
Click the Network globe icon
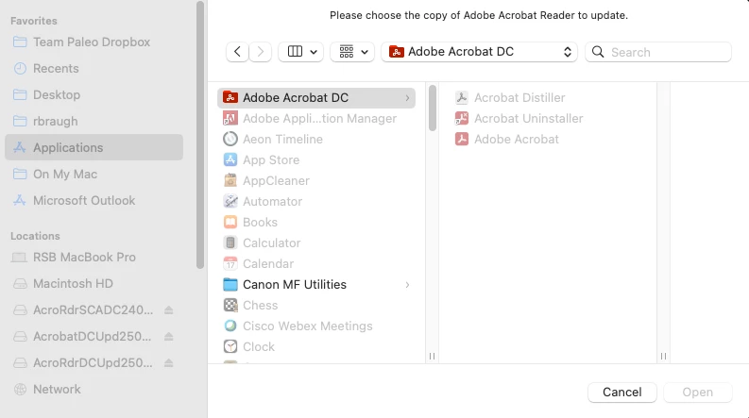coord(20,390)
